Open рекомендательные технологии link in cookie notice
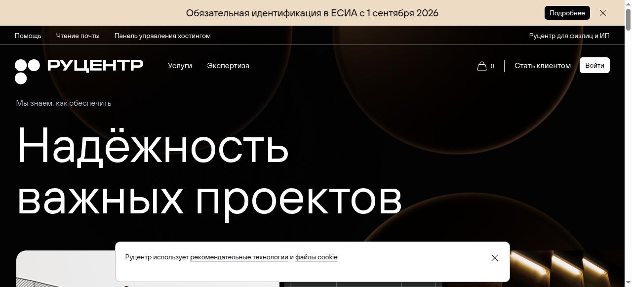Viewport: 632px width, 287px height. pyautogui.click(x=239, y=257)
